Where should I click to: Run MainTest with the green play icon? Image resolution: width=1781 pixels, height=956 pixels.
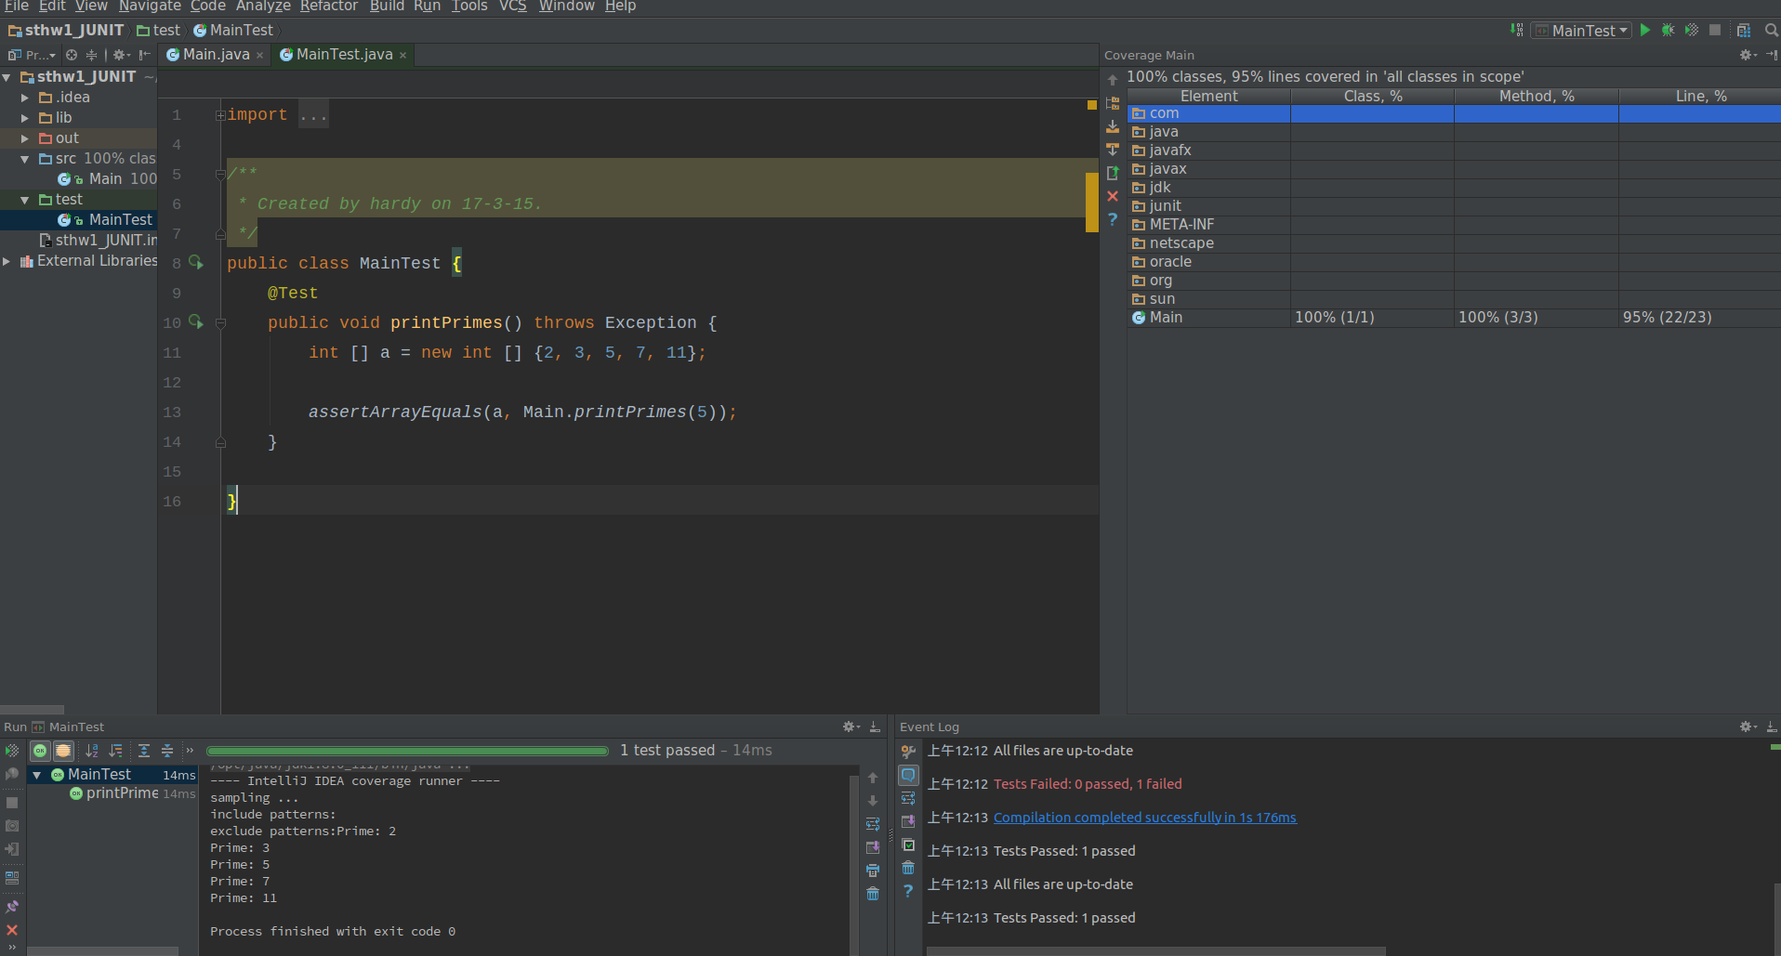pyautogui.click(x=1645, y=31)
